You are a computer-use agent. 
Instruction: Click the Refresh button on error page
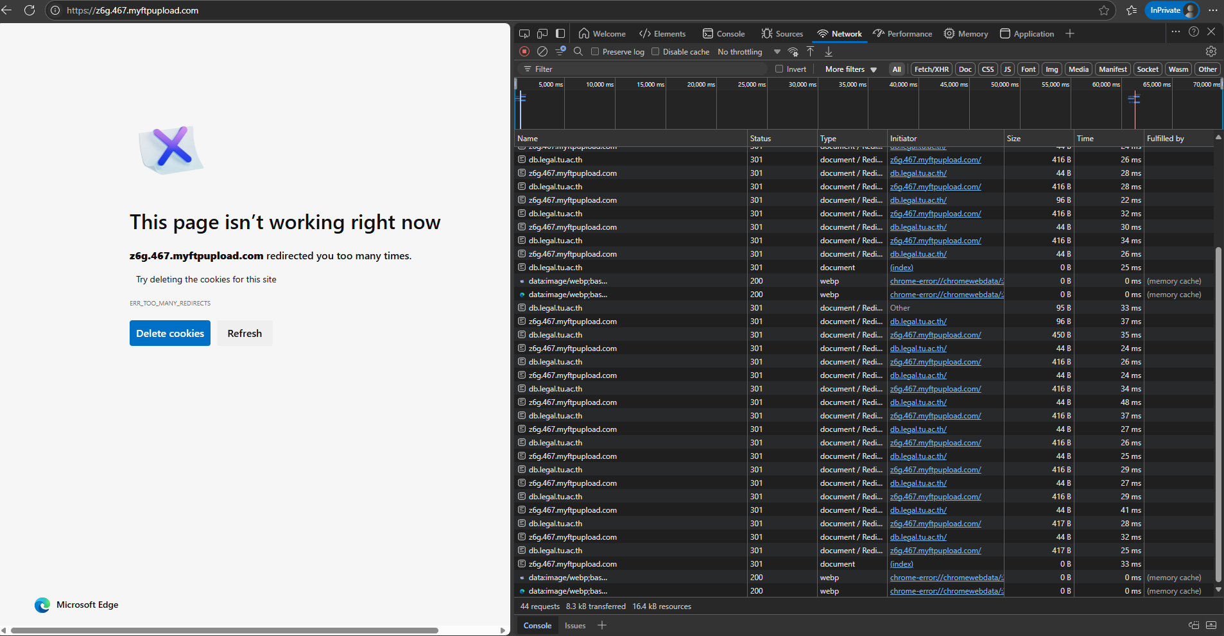coord(245,333)
